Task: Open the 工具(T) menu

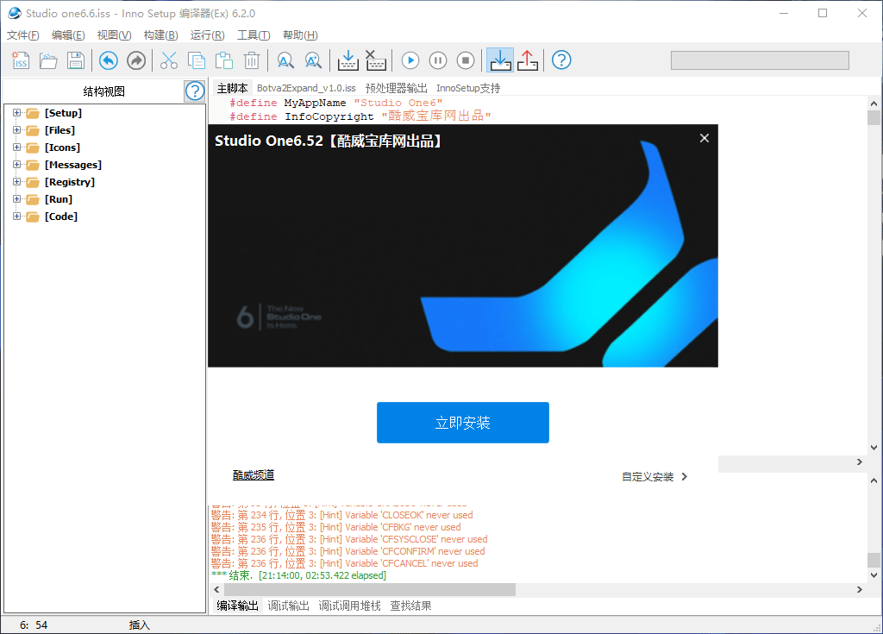Action: click(x=254, y=35)
